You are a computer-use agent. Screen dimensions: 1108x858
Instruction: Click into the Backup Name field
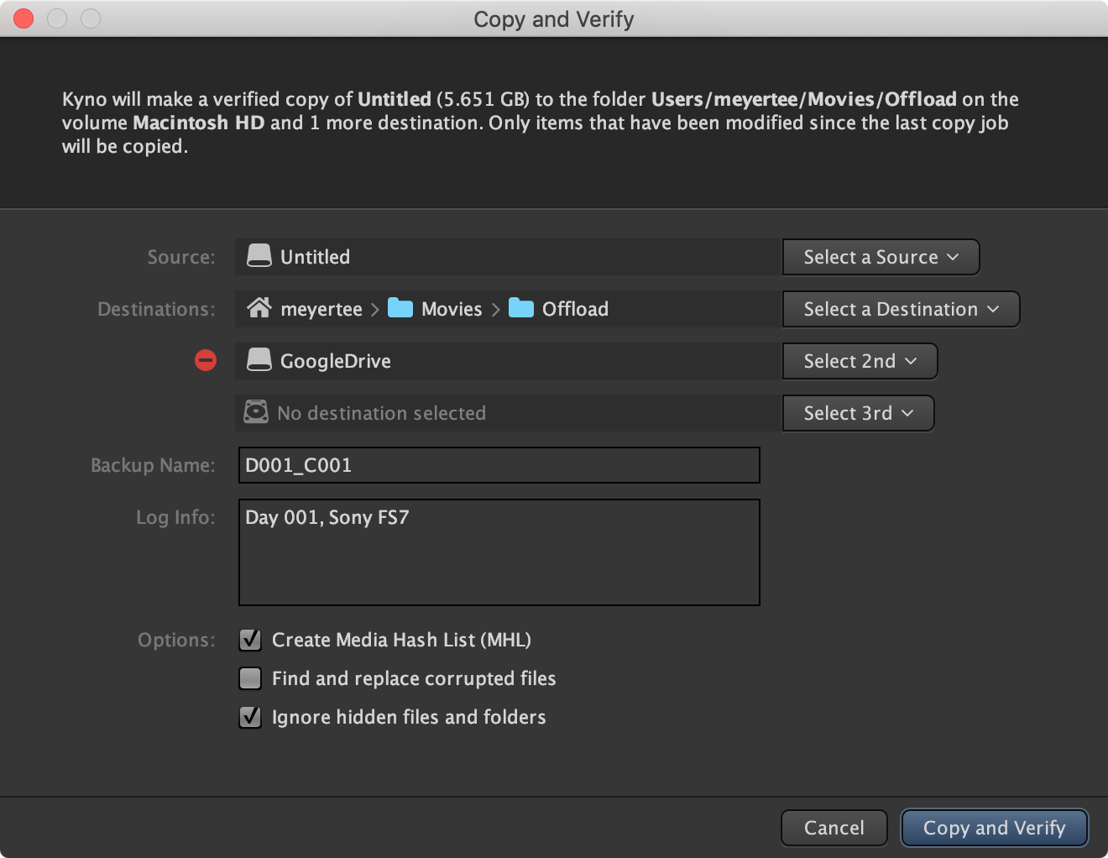point(499,465)
